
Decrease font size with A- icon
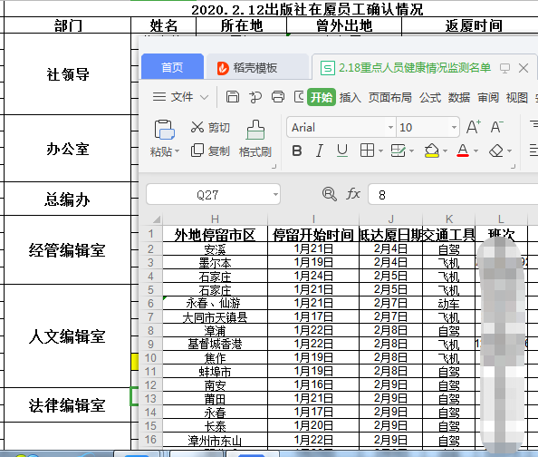[x=496, y=127]
